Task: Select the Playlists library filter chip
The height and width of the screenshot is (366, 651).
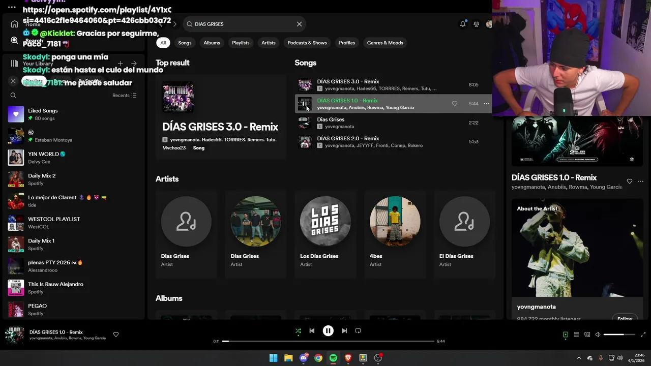Action: (34, 81)
